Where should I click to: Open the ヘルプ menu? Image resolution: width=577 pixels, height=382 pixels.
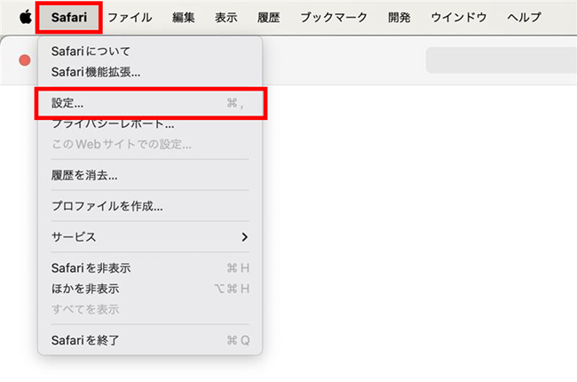tap(524, 17)
